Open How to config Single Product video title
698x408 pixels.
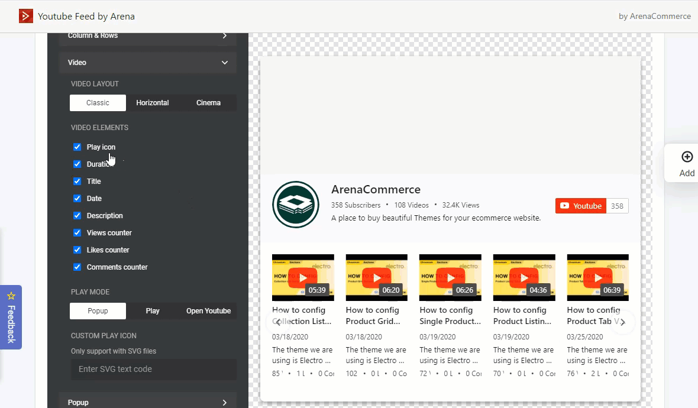450,315
